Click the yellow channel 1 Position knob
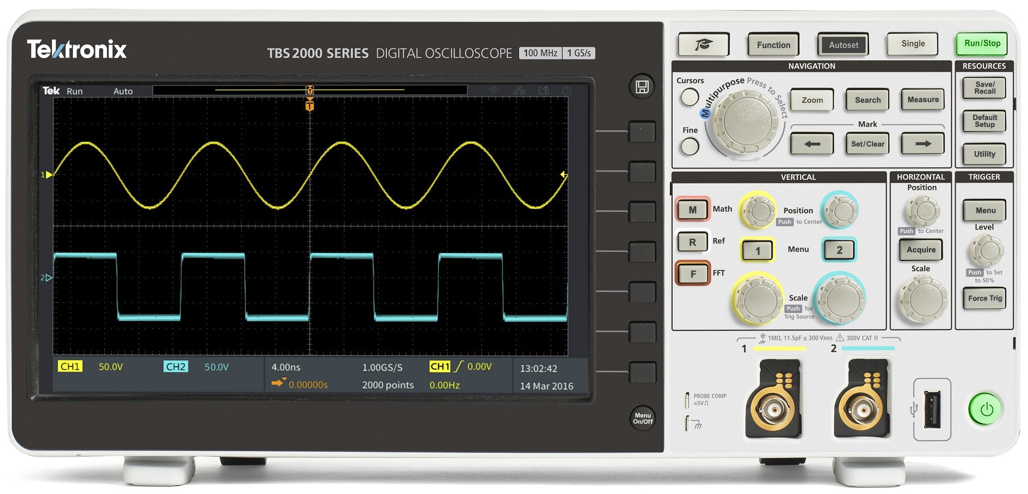 (x=757, y=211)
